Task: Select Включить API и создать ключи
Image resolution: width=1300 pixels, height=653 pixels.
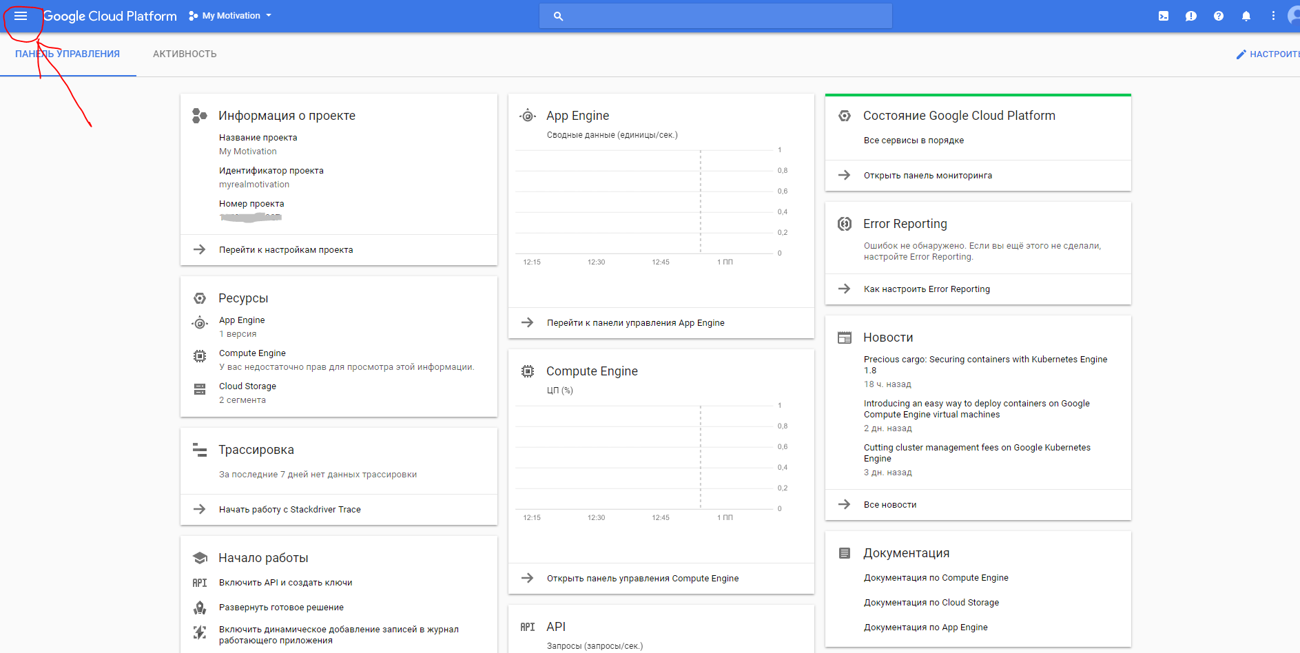Action: pyautogui.click(x=286, y=583)
